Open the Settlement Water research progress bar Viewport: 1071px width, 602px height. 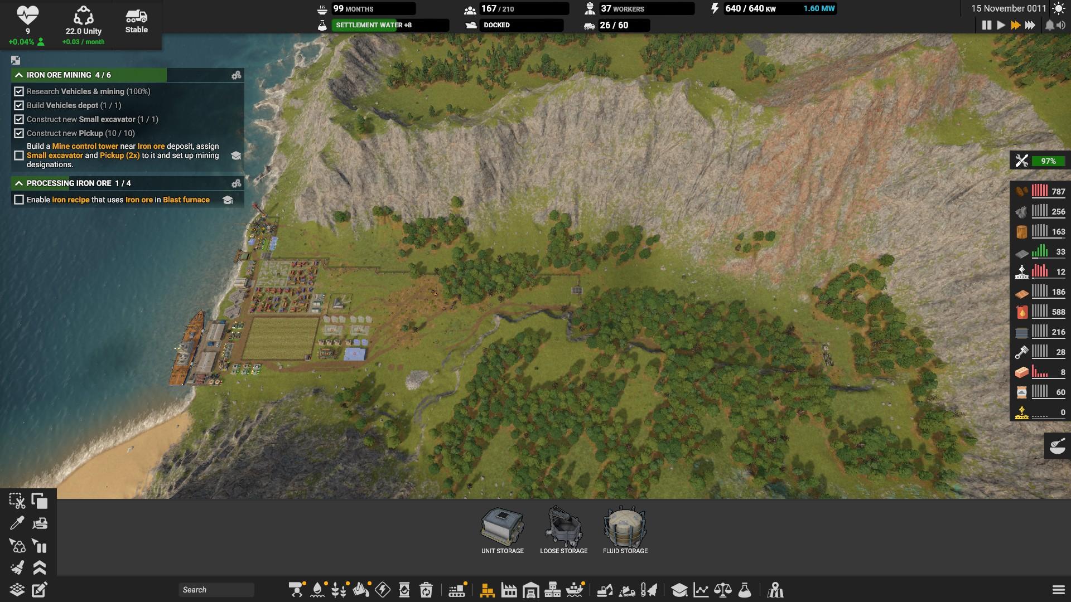click(390, 25)
